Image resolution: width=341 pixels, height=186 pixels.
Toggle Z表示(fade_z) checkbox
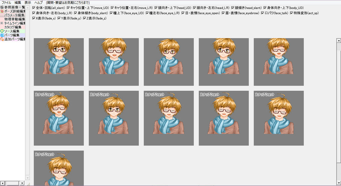pyautogui.click(x=84, y=18)
